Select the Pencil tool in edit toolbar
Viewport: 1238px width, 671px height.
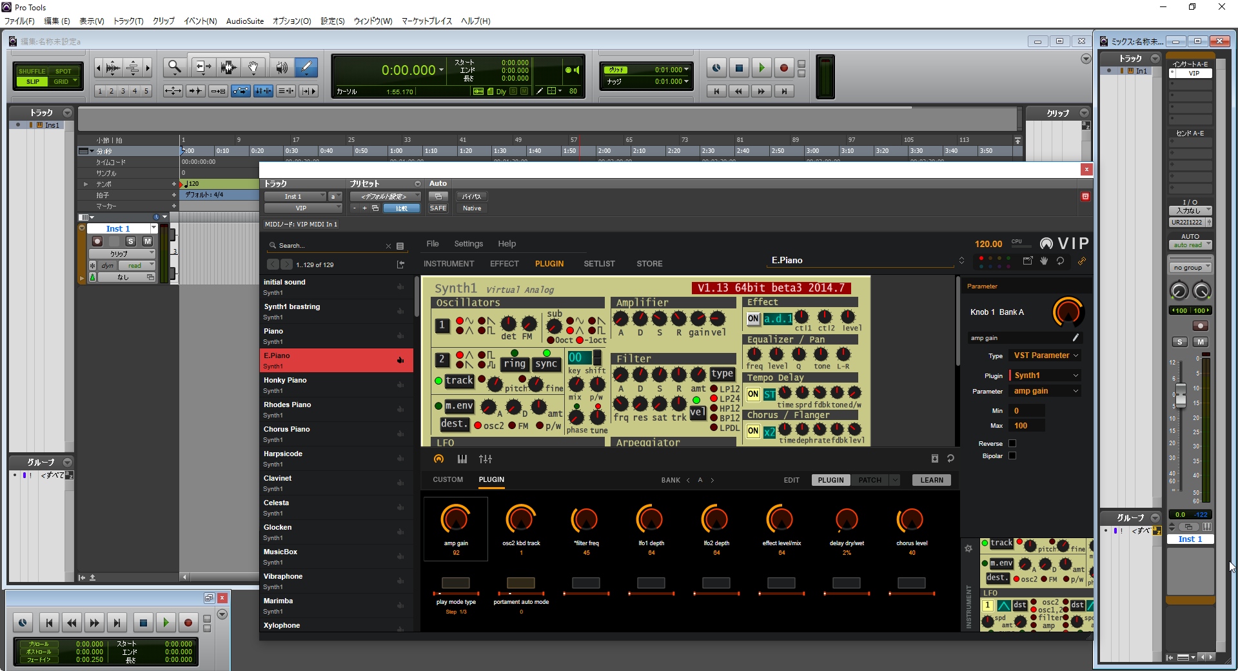click(306, 66)
